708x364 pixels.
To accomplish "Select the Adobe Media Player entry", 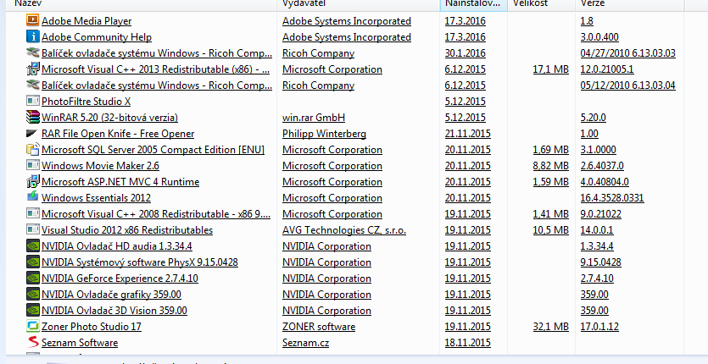I will 86,21.
